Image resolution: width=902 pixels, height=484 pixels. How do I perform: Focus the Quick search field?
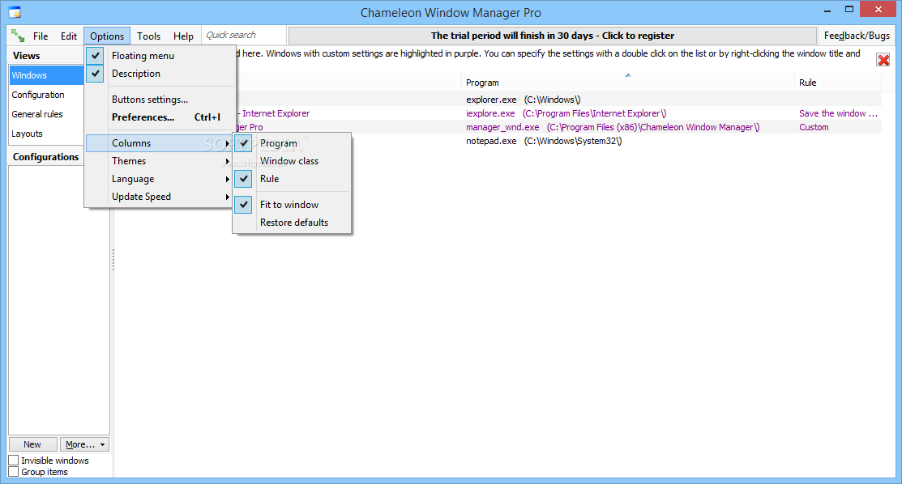244,35
